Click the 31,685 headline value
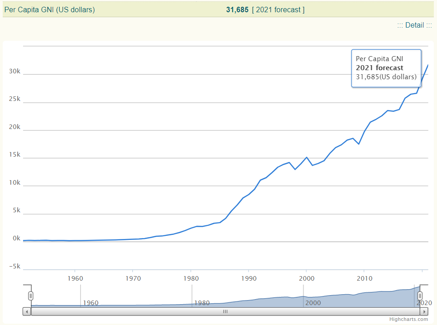This screenshot has height=325, width=437. [x=237, y=10]
